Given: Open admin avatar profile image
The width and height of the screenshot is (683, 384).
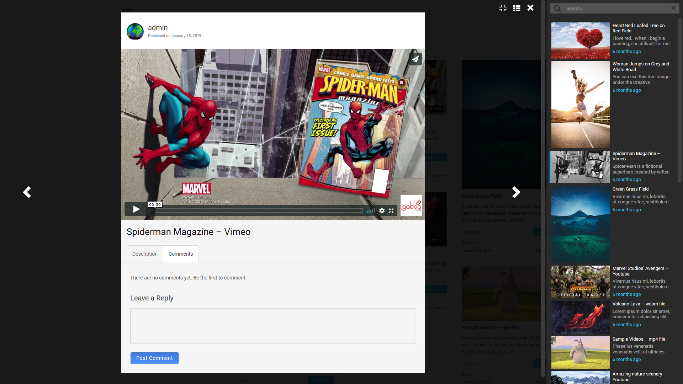Looking at the screenshot, I should [135, 32].
